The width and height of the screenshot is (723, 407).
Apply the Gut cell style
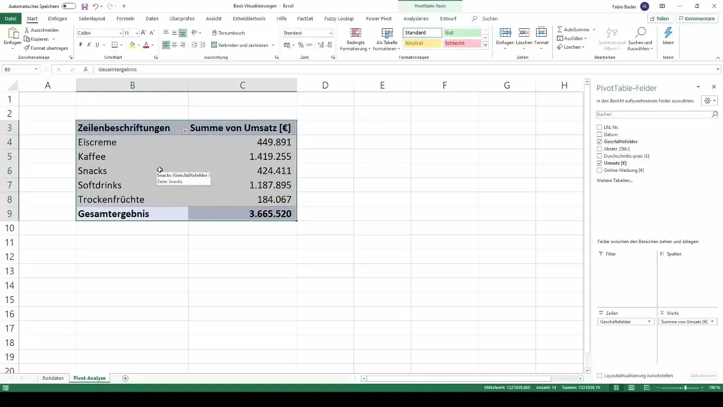click(x=462, y=33)
